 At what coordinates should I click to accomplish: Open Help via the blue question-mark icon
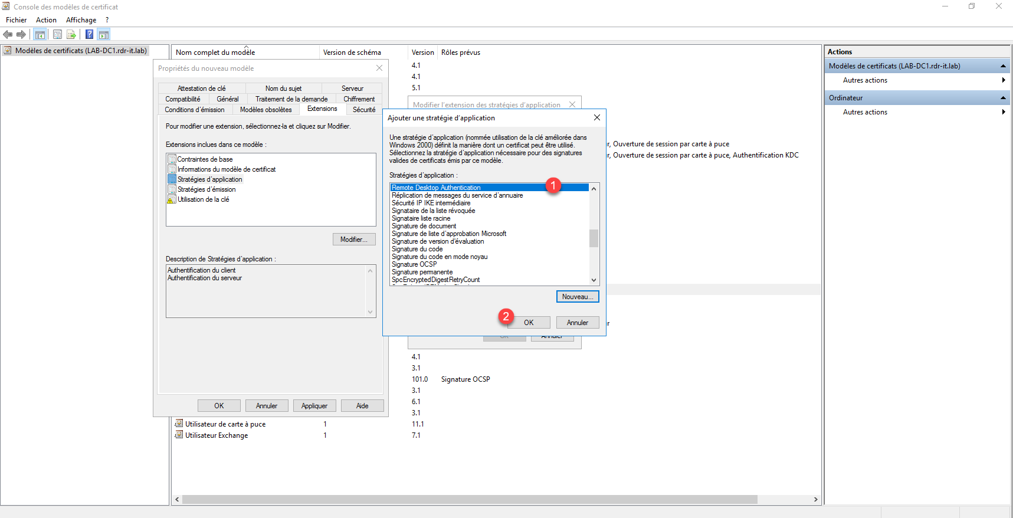[89, 34]
